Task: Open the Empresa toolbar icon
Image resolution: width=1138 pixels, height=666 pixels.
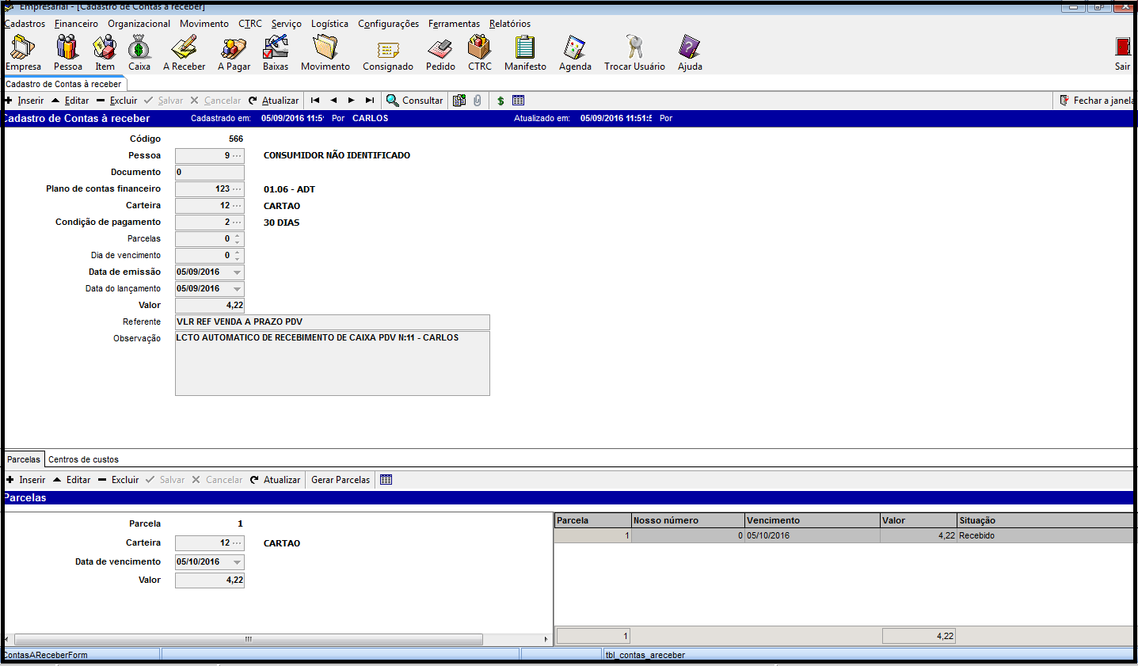Action: [23, 53]
